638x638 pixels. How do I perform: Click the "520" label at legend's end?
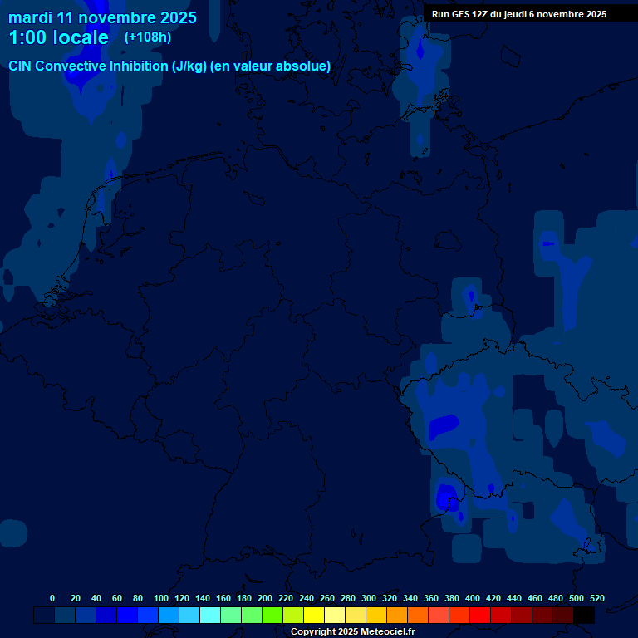pyautogui.click(x=596, y=599)
